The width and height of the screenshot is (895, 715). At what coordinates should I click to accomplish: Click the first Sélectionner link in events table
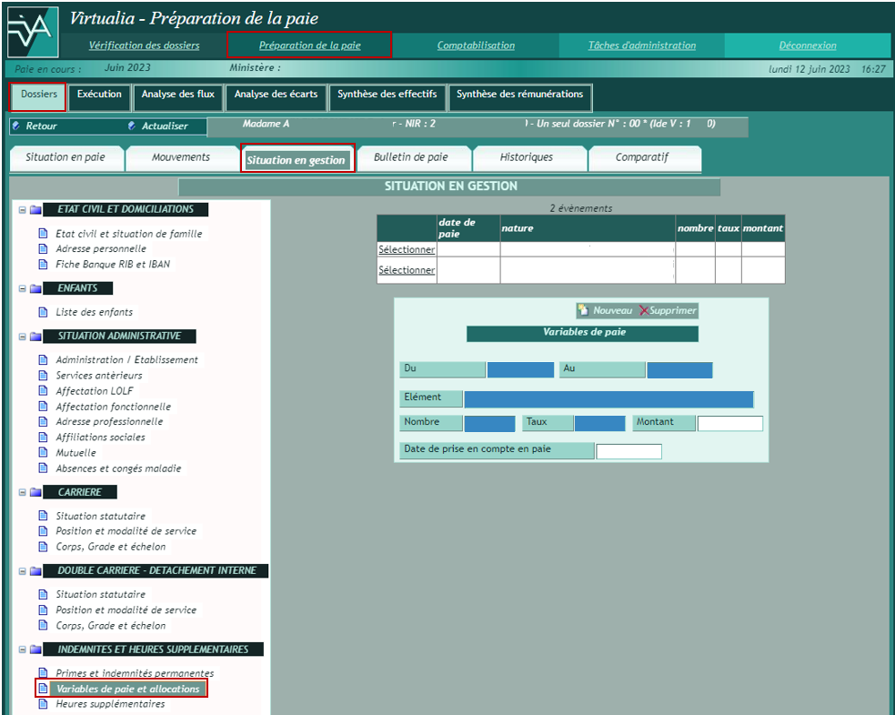(x=407, y=249)
